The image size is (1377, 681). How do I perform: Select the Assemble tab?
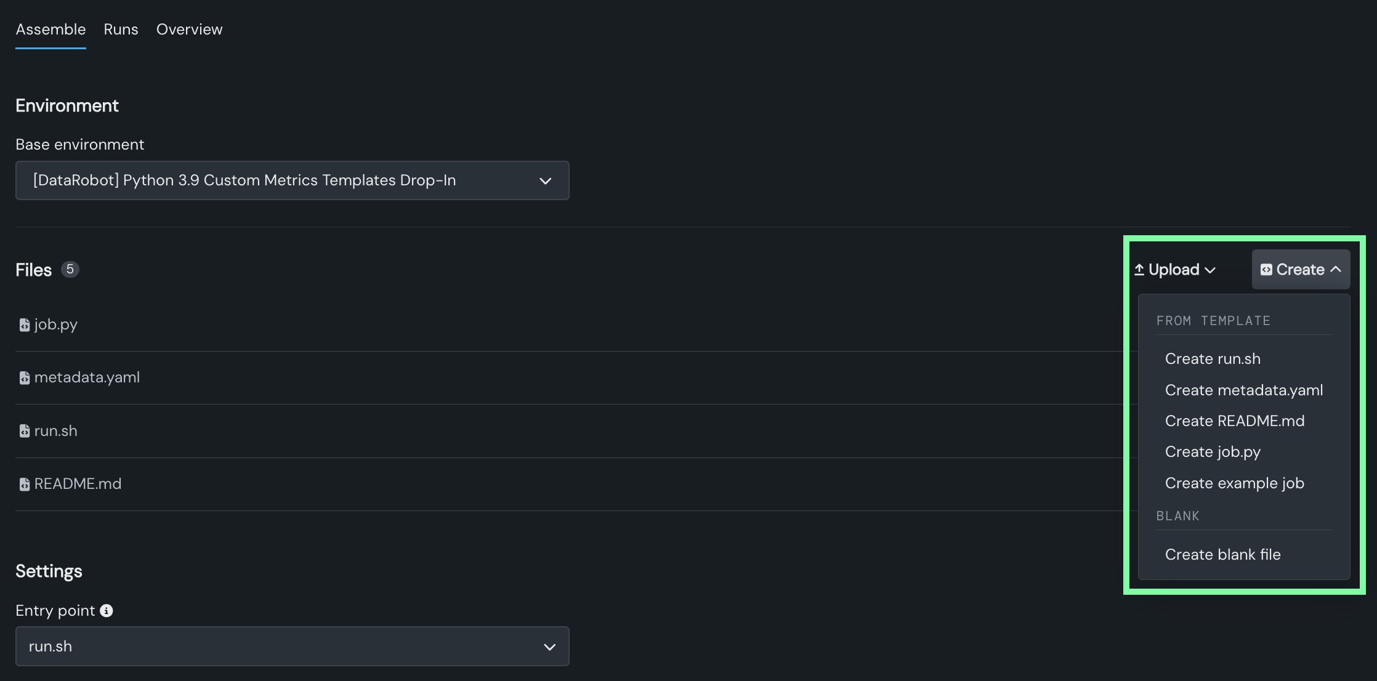pyautogui.click(x=50, y=30)
